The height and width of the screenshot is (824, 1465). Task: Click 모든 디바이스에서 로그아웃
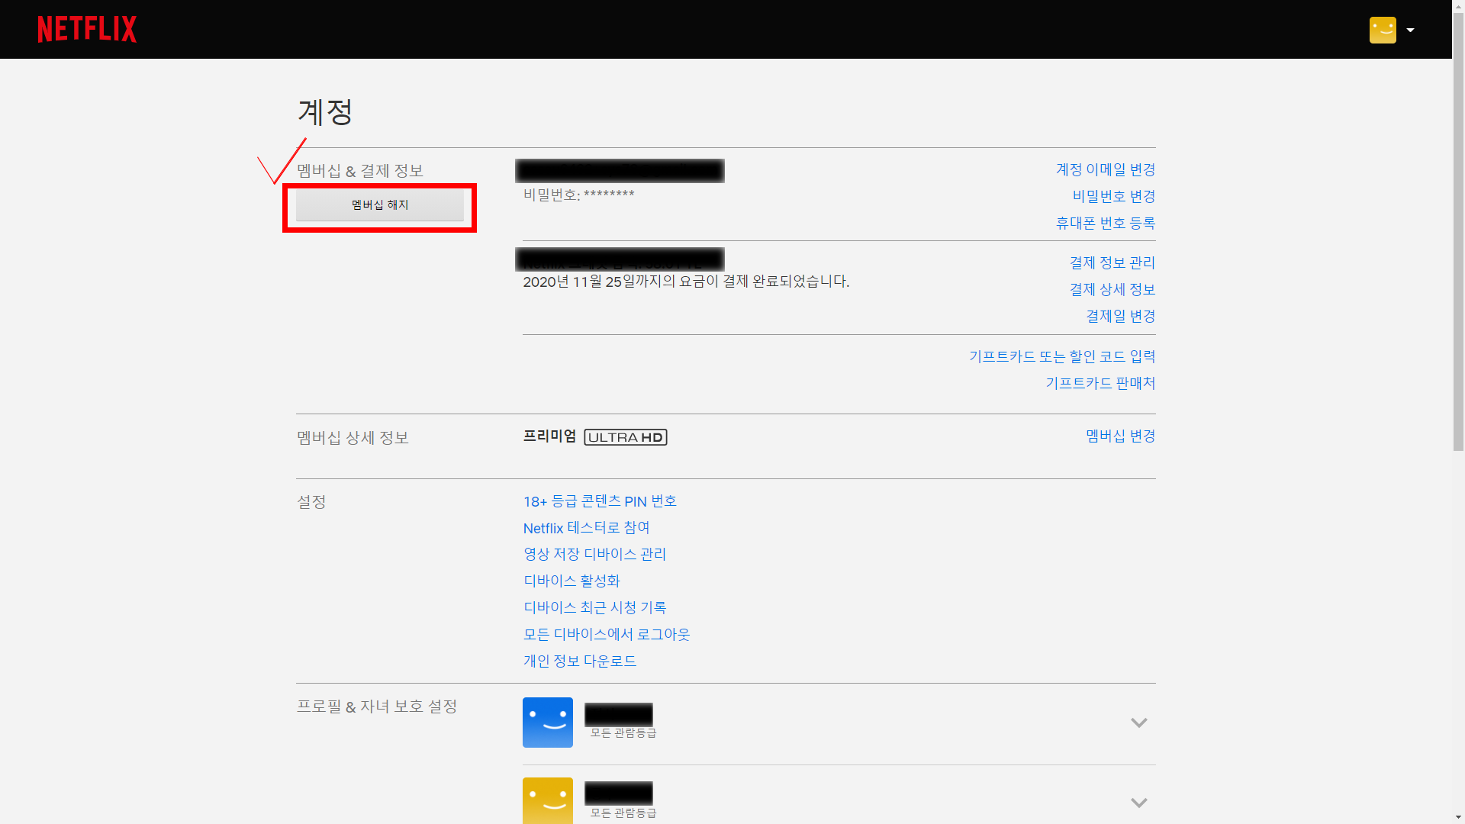[607, 634]
